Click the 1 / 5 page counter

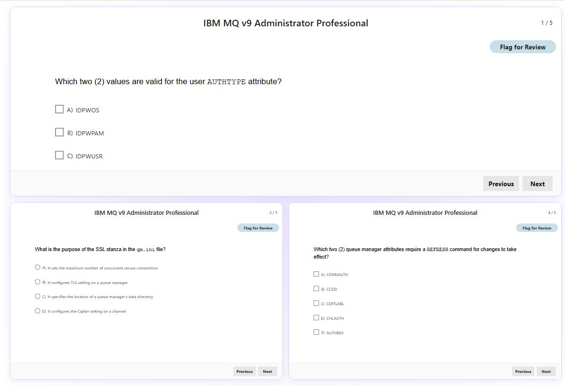[547, 23]
